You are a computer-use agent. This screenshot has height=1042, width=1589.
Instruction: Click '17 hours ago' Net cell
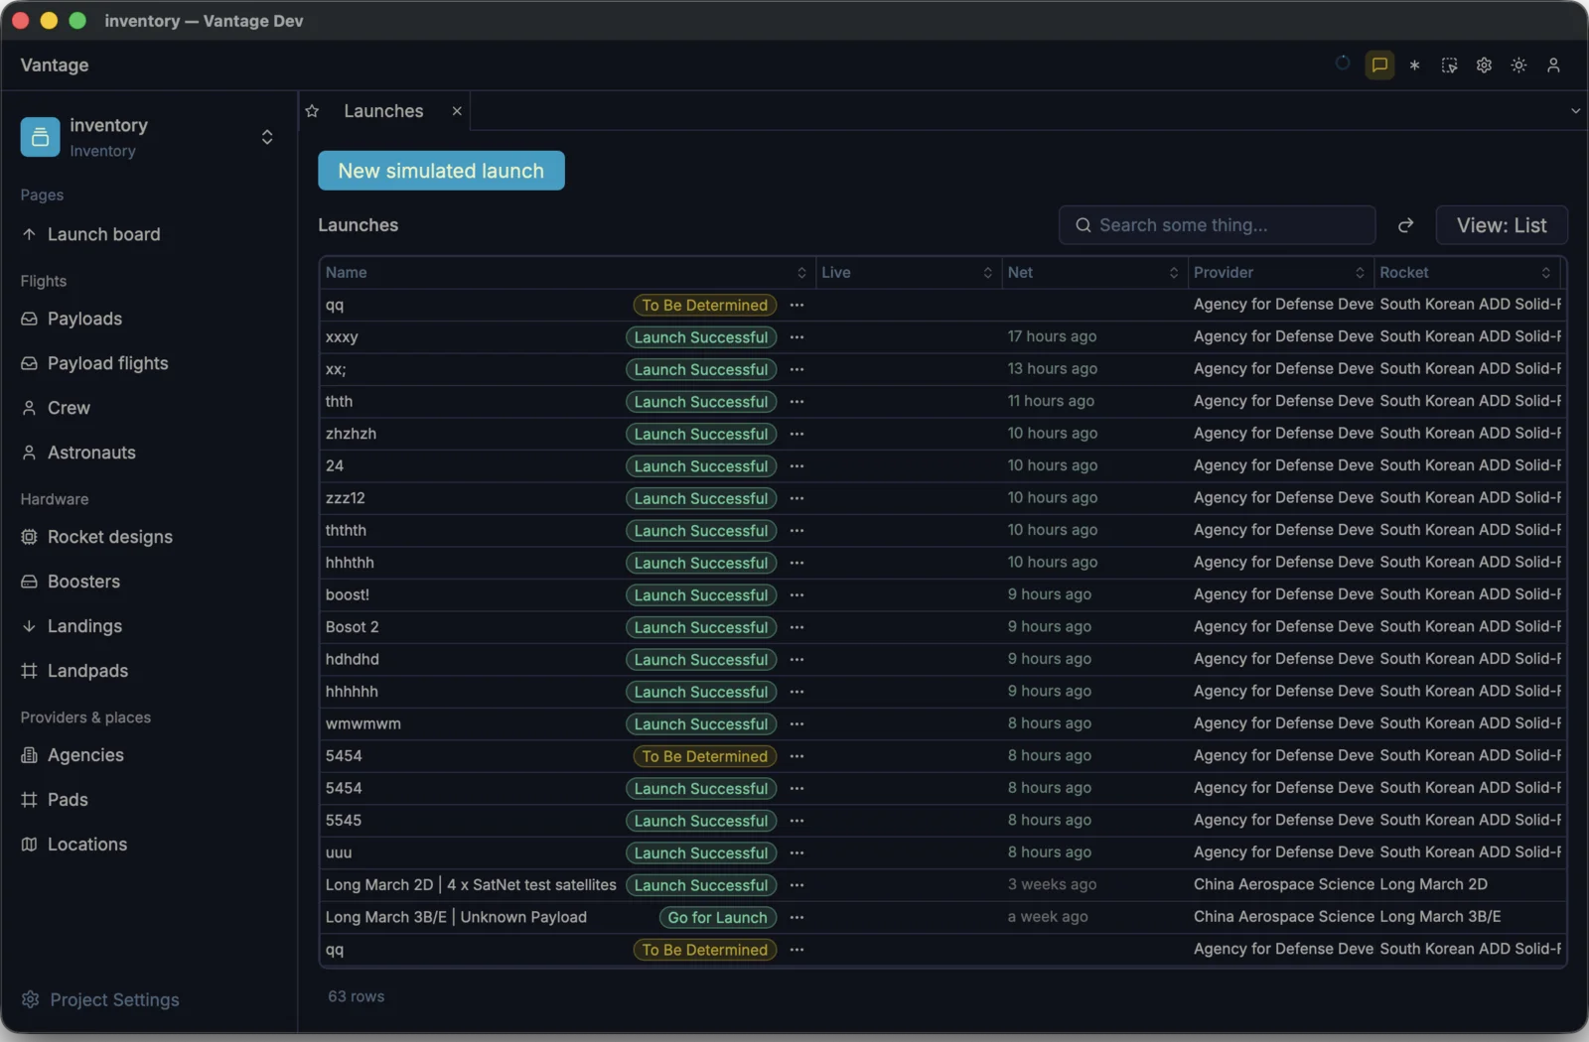pyautogui.click(x=1052, y=337)
